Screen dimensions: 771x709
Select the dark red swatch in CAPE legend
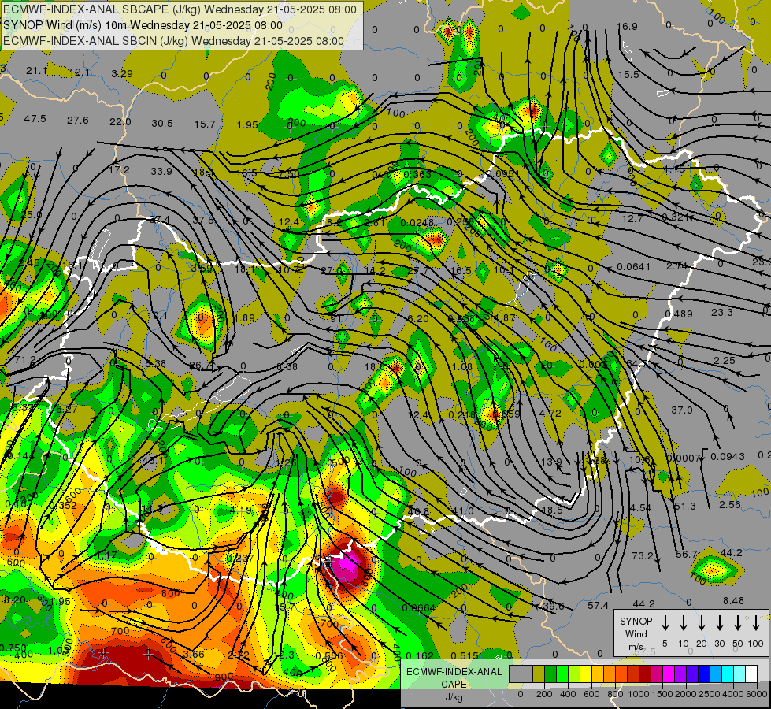(x=645, y=674)
